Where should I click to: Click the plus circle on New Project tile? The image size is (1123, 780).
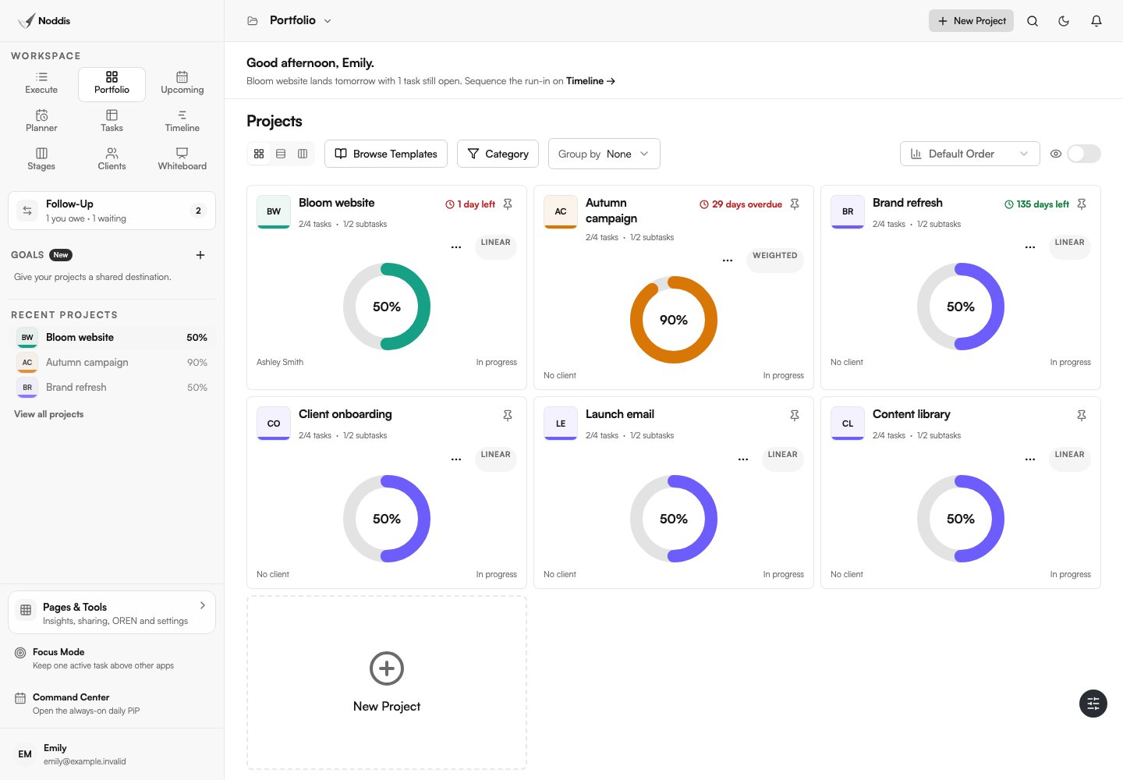pos(387,668)
